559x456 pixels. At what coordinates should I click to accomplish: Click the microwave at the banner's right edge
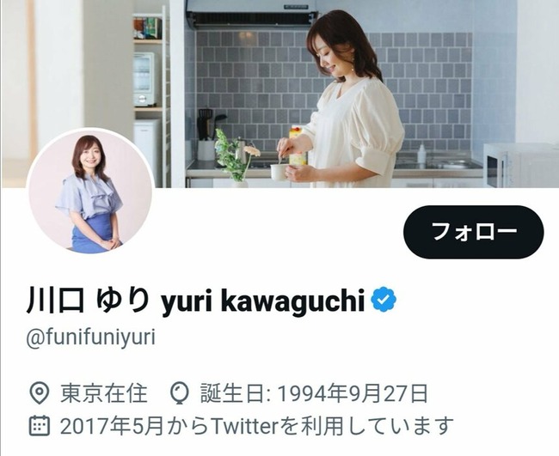pos(521,165)
